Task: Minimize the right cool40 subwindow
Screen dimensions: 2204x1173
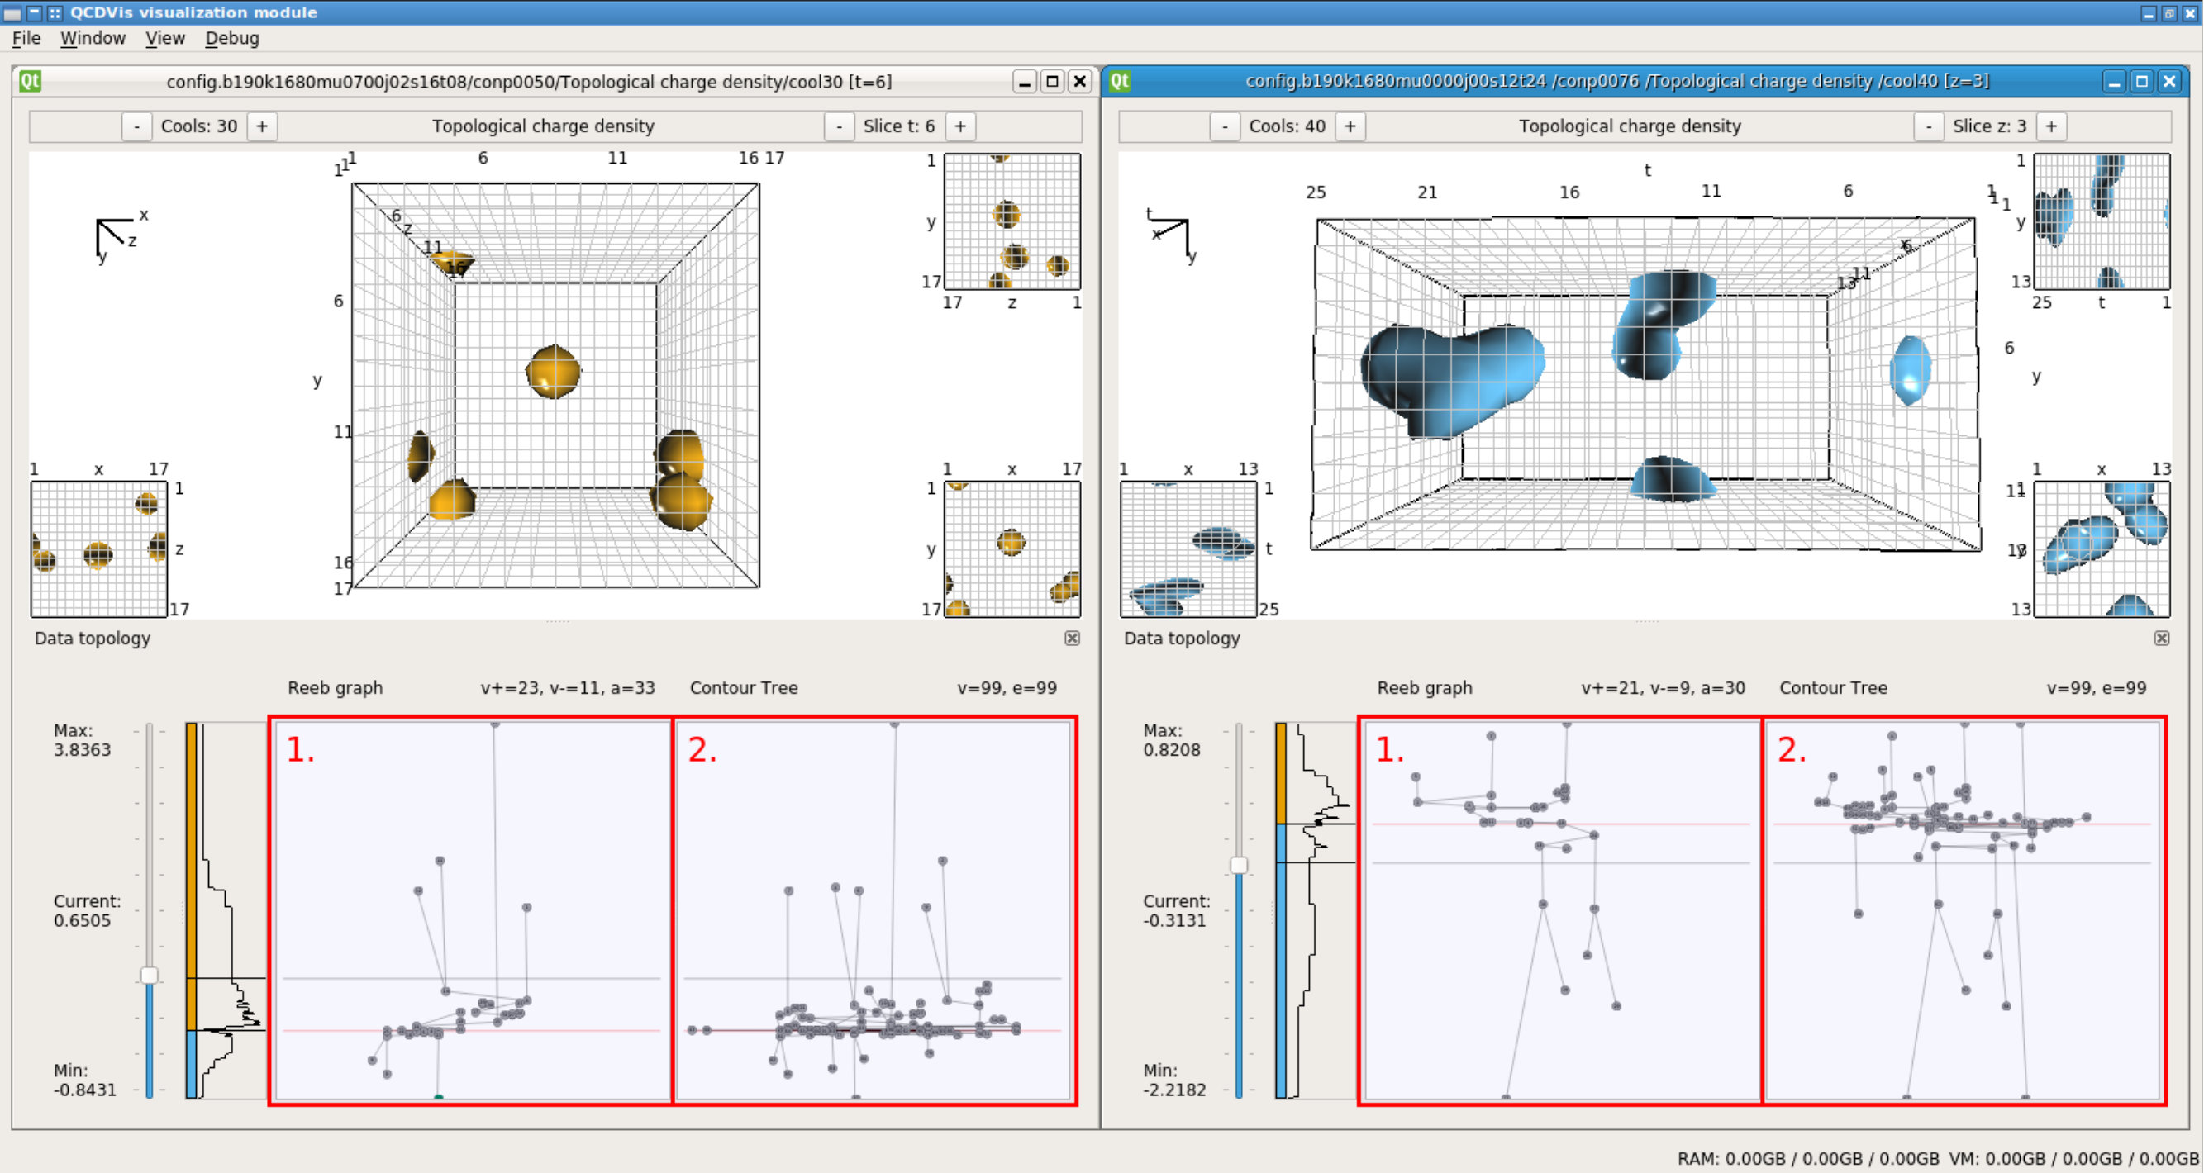Action: pos(2114,81)
